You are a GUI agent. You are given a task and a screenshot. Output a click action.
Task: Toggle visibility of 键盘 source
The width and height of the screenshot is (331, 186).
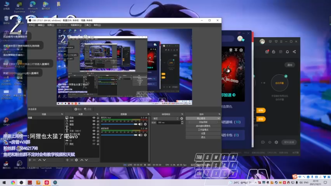coord(94,124)
